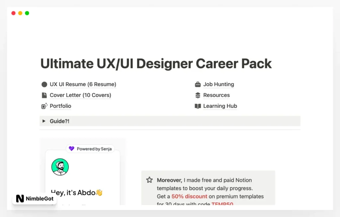Click the icon beside Portfolio
Screen dimensions: 340x217
[44, 106]
